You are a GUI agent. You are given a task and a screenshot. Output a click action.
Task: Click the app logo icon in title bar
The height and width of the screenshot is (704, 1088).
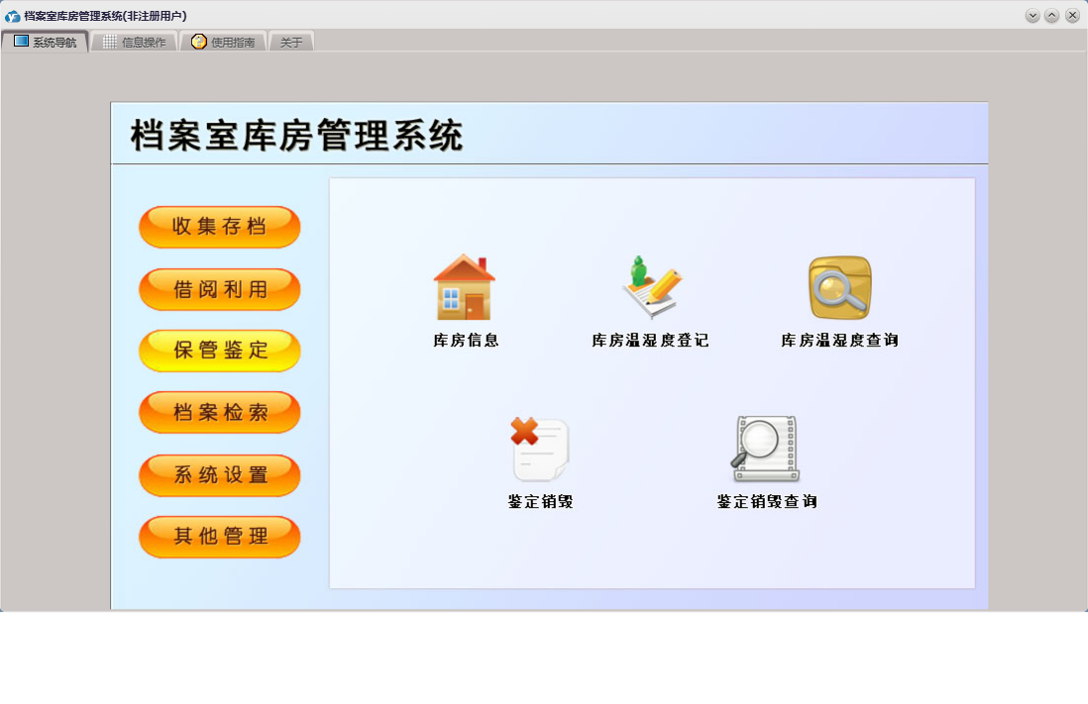click(x=13, y=16)
